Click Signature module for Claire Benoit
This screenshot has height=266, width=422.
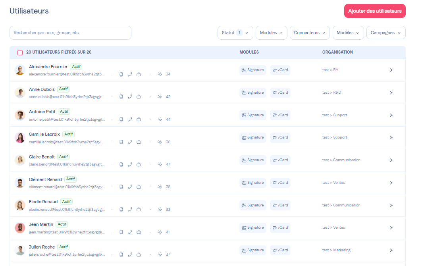[x=253, y=160]
